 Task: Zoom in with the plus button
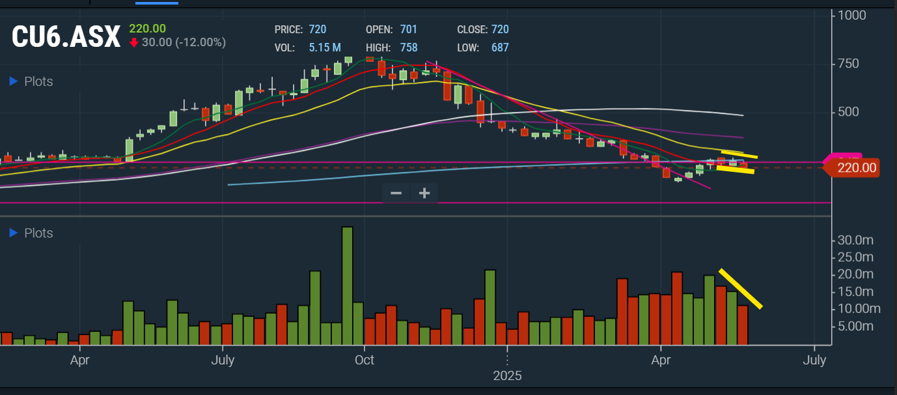[424, 193]
